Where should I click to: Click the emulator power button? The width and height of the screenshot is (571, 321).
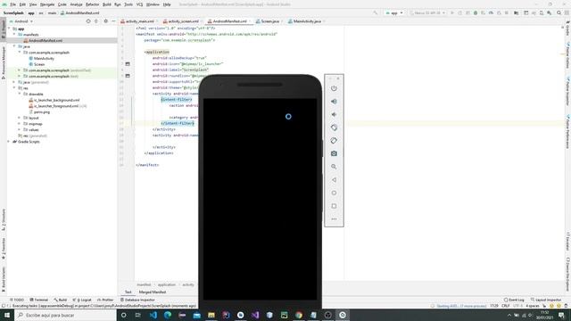pyautogui.click(x=334, y=88)
